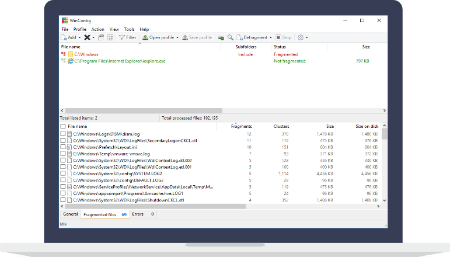
Task: Click the settings gear icon
Action: click(301, 37)
